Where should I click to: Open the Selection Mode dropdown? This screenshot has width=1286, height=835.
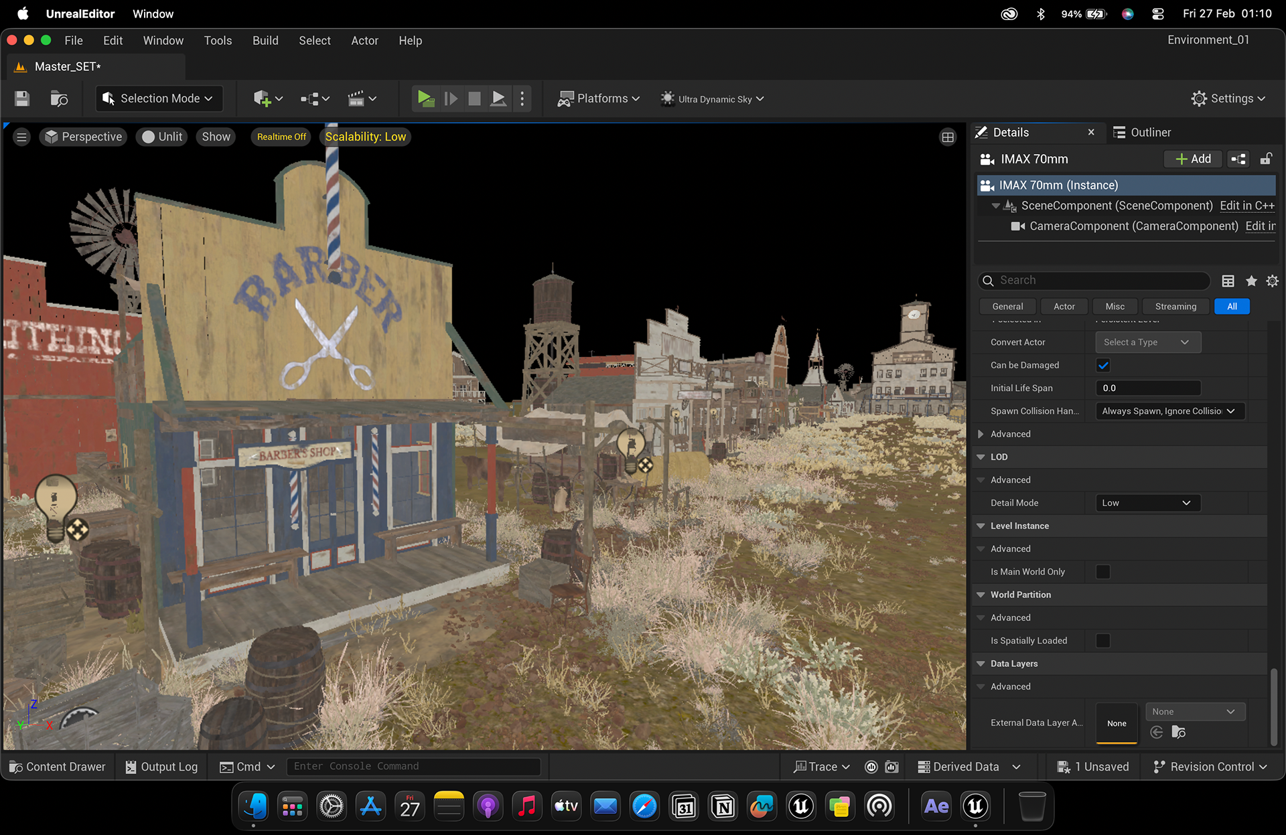click(159, 99)
